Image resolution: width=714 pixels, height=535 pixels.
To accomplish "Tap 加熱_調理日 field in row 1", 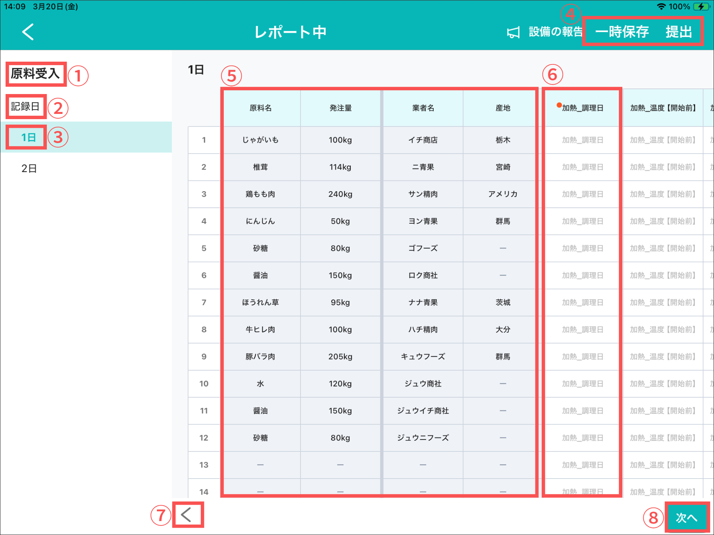I will pyautogui.click(x=582, y=140).
